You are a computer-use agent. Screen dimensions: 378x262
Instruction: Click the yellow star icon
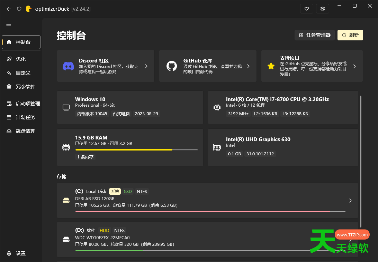point(271,66)
